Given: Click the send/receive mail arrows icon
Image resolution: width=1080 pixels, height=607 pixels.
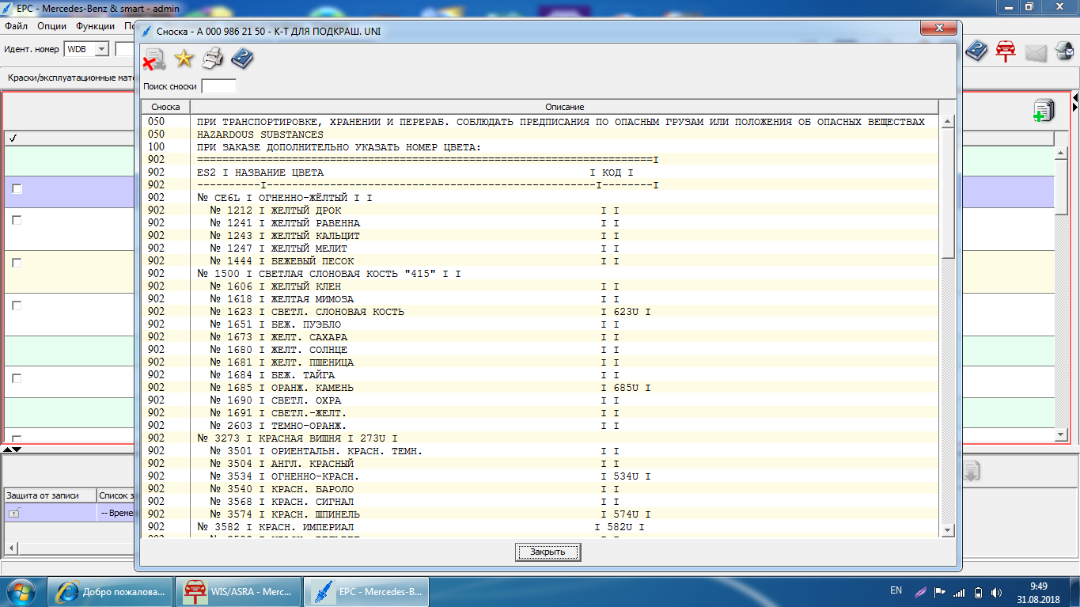Looking at the screenshot, I should click(x=1065, y=51).
